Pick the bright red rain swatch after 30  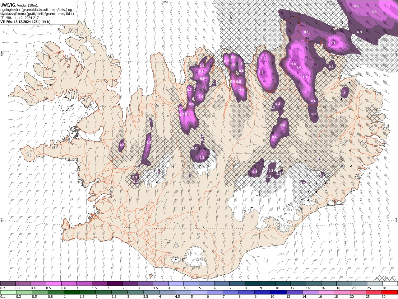pos(390,292)
